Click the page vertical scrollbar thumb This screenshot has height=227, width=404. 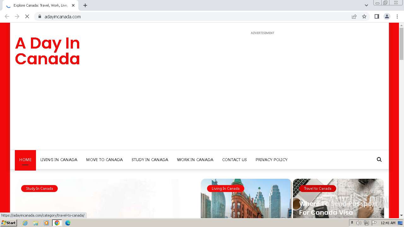click(x=401, y=44)
